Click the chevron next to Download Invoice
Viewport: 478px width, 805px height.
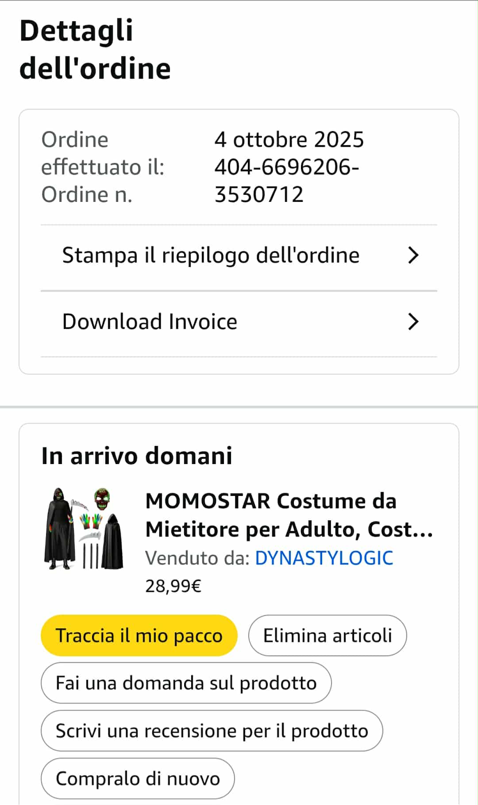(x=413, y=322)
